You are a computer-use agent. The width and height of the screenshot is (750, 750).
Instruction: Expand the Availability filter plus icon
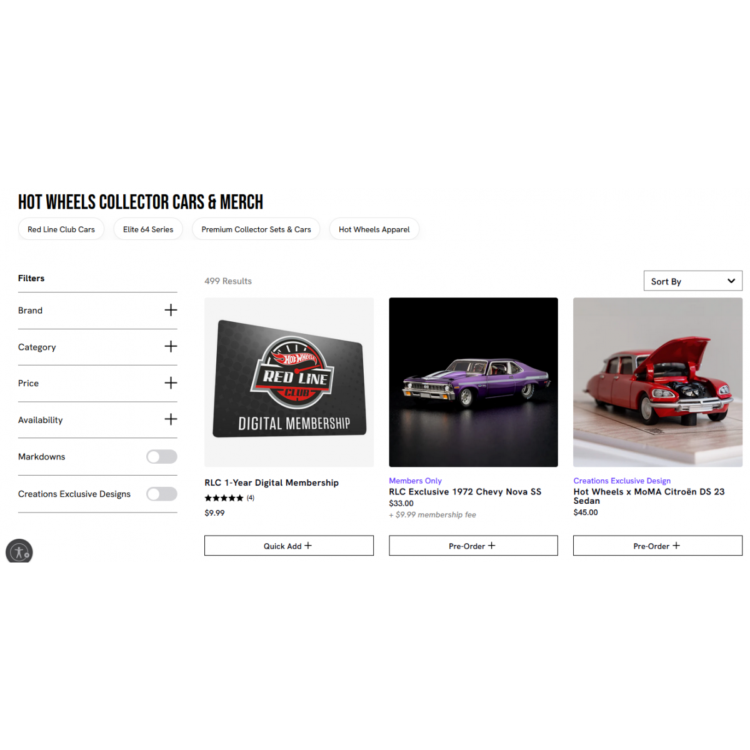[x=171, y=419]
